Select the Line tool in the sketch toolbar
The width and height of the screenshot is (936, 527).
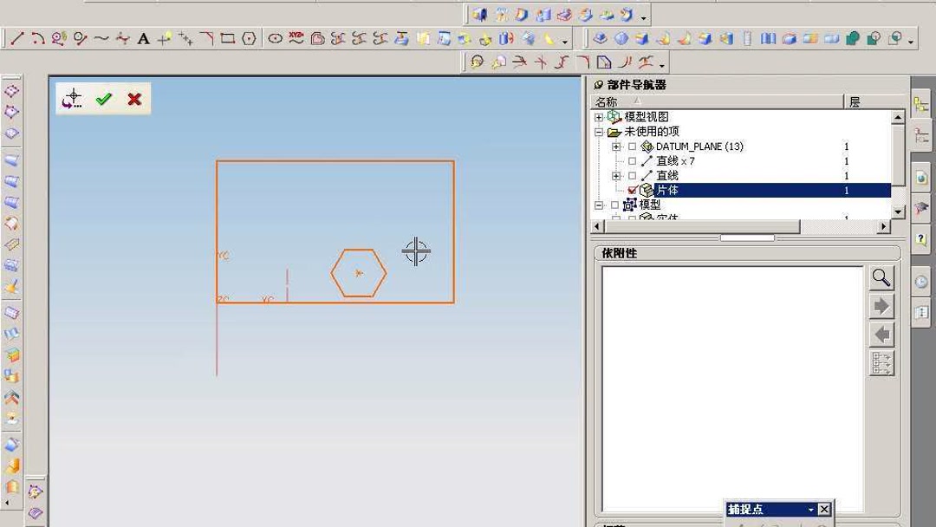click(16, 38)
